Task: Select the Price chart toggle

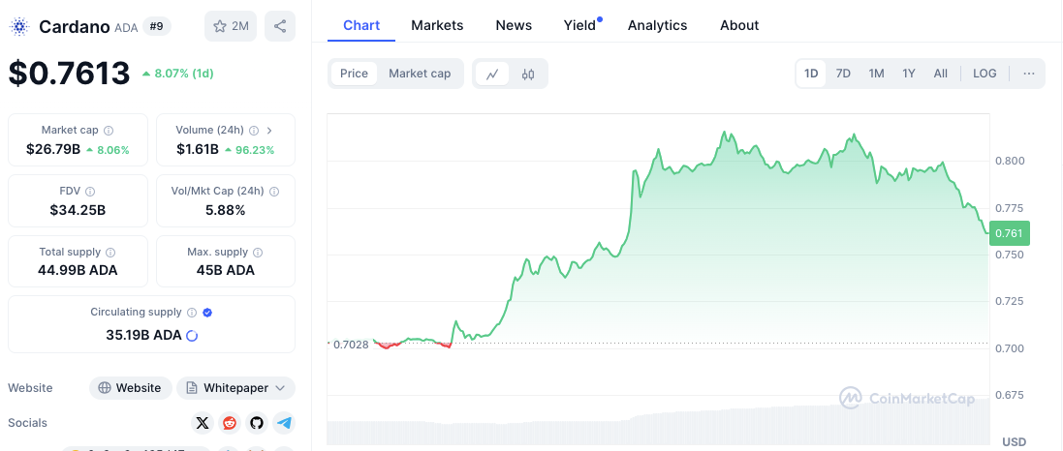Action: point(354,74)
